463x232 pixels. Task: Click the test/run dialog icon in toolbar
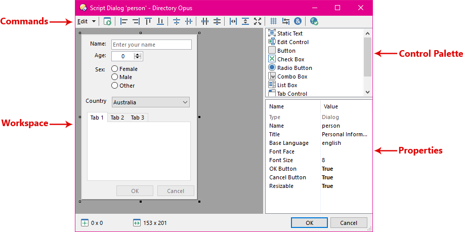pos(107,21)
